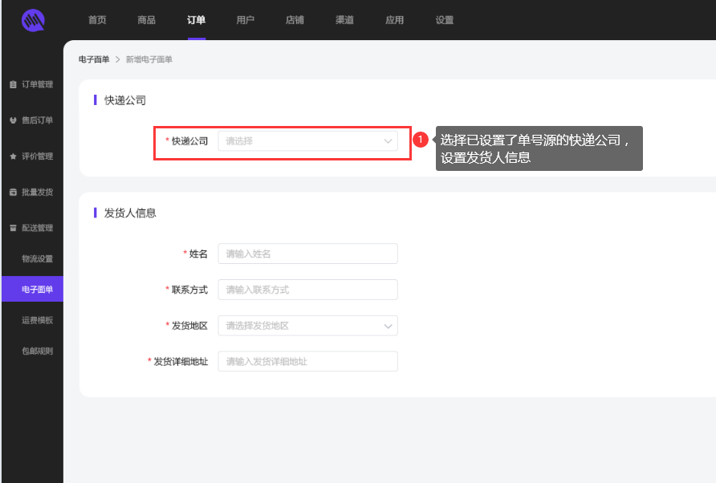Click the 订单管理 clipboard icon
Image resolution: width=716 pixels, height=483 pixels.
click(13, 84)
